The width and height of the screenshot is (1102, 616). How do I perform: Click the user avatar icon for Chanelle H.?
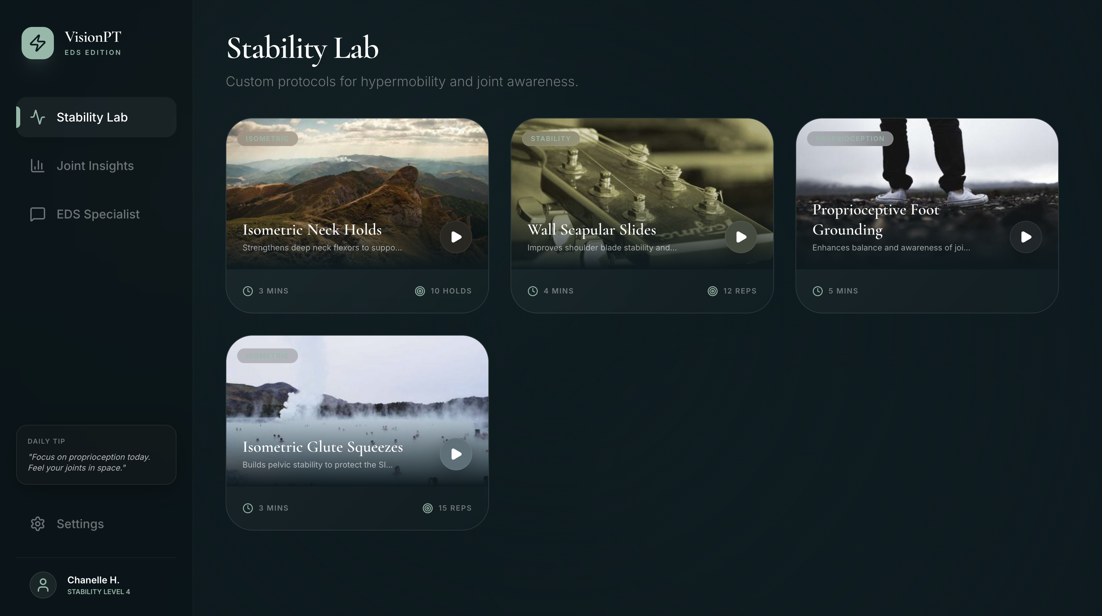pyautogui.click(x=43, y=585)
